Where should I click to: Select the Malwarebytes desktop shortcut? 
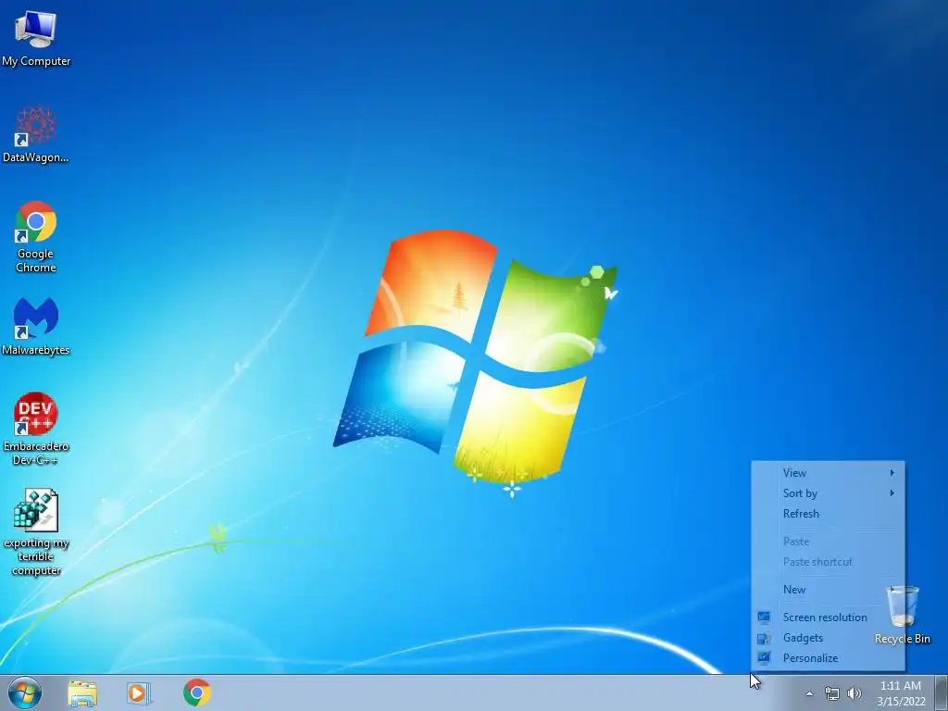click(36, 327)
